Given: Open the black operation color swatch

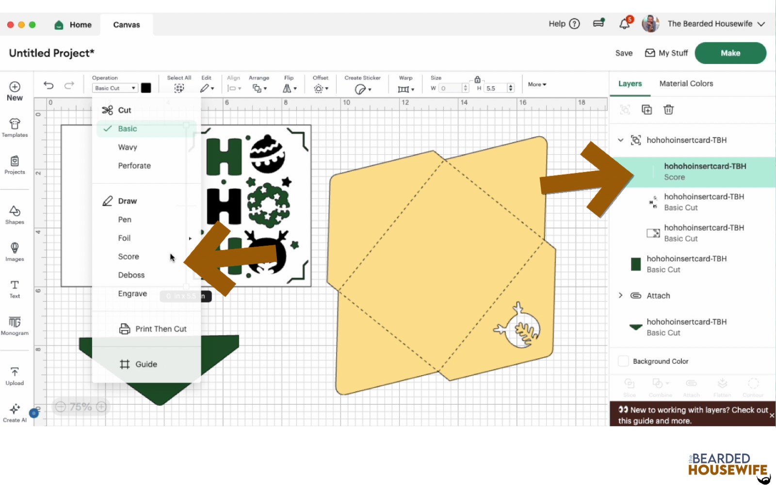Looking at the screenshot, I should [146, 88].
